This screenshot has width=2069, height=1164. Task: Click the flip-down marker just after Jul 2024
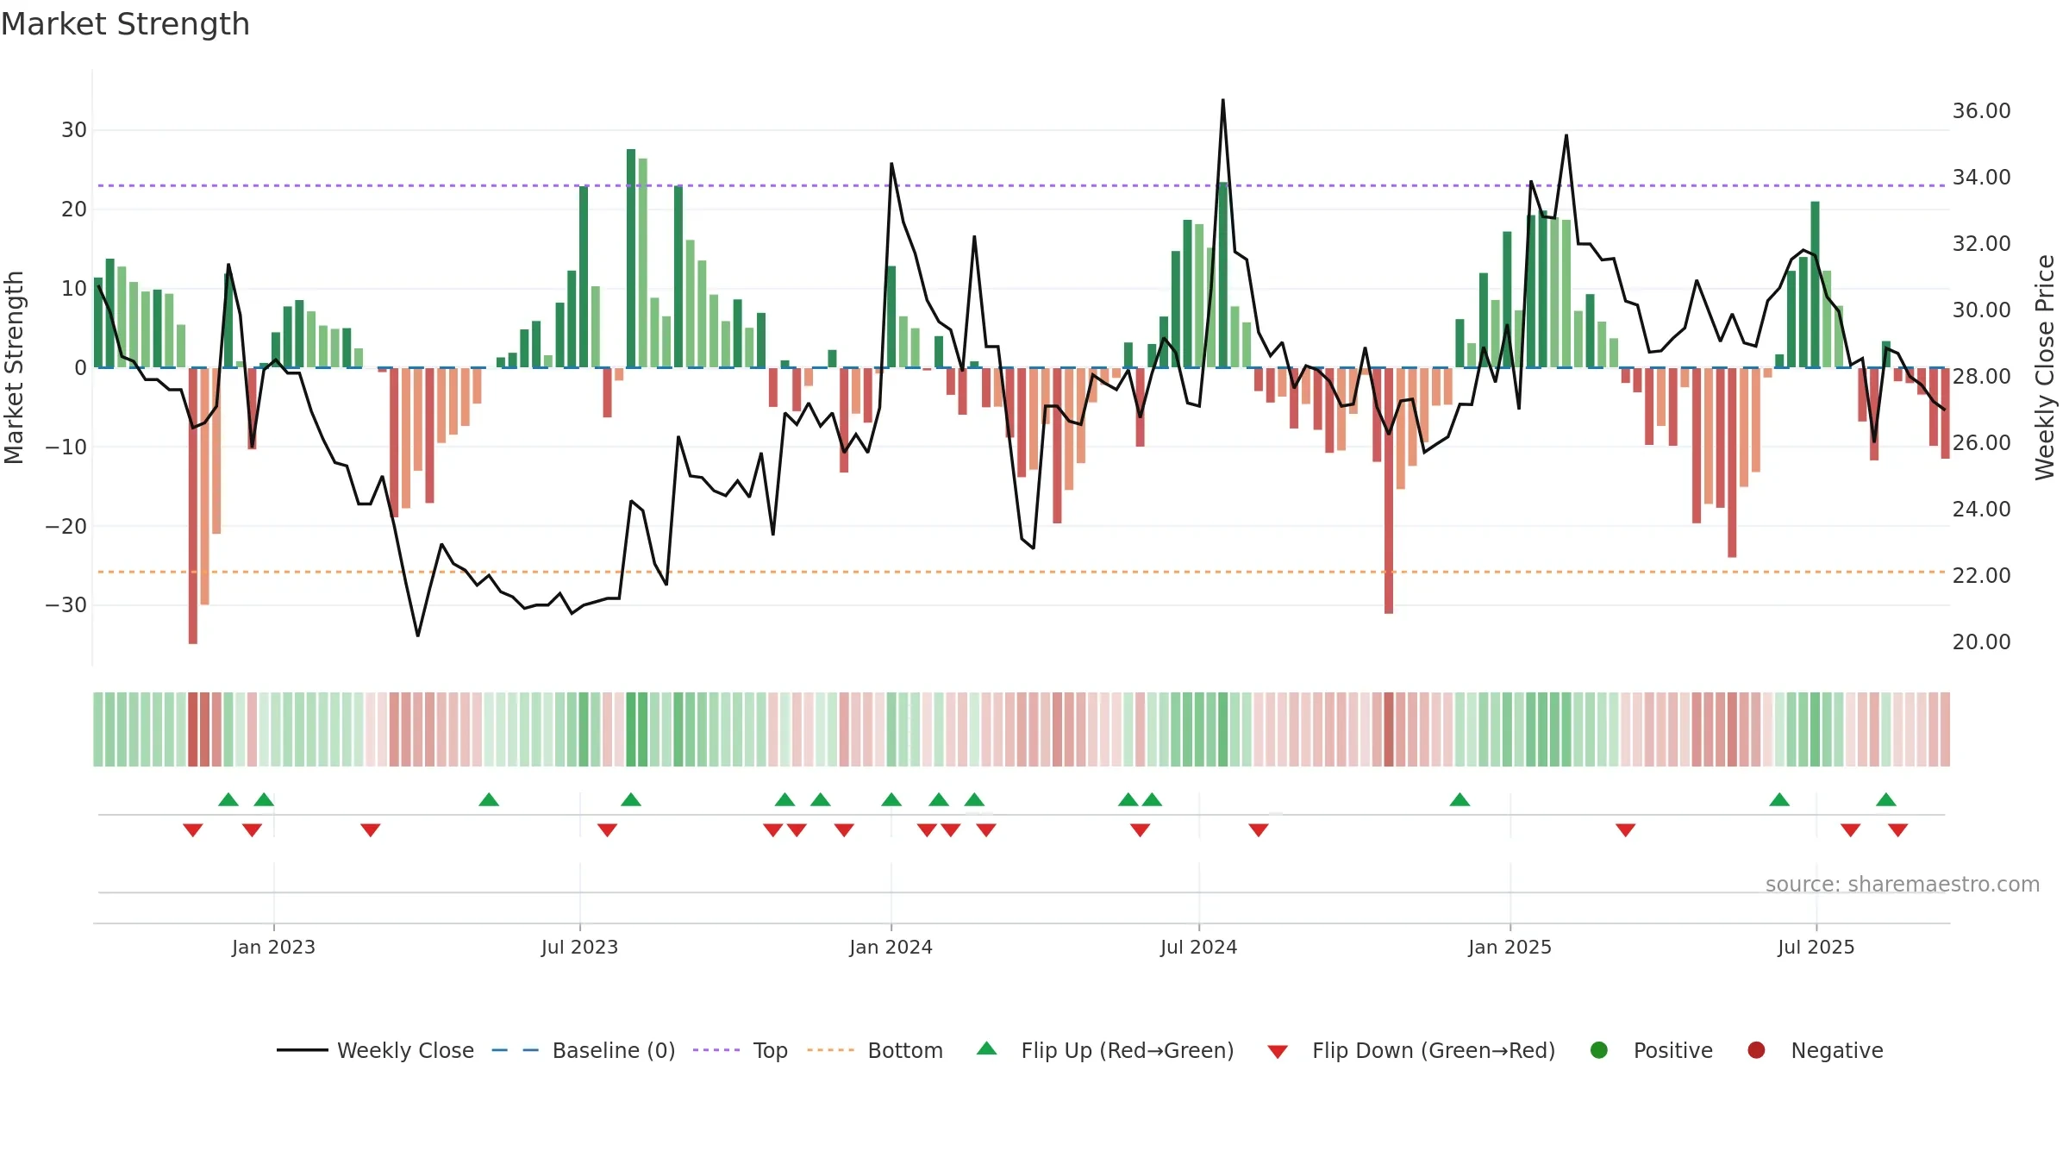(x=1259, y=829)
